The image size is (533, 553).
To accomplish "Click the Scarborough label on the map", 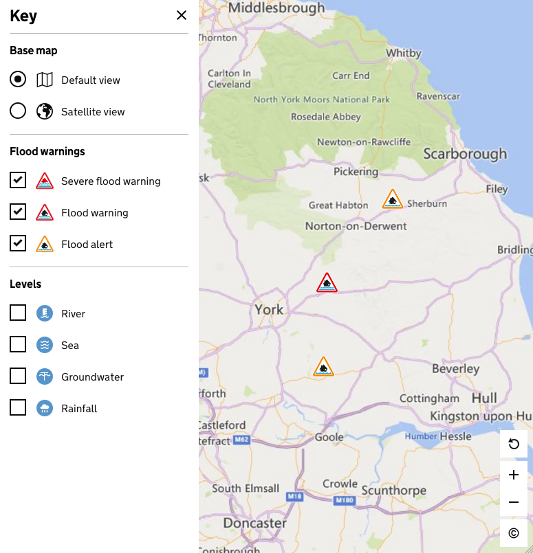I will click(x=465, y=154).
